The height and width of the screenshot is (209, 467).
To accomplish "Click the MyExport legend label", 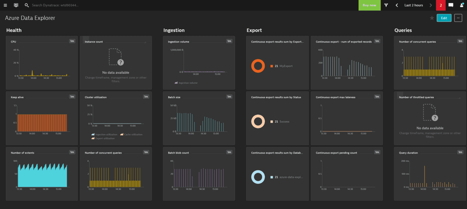I will pyautogui.click(x=286, y=66).
